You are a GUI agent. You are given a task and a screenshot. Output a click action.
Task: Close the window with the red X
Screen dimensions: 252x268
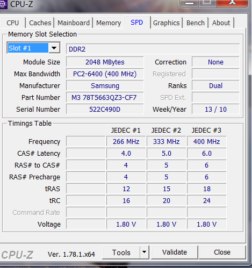pyautogui.click(x=232, y=3)
